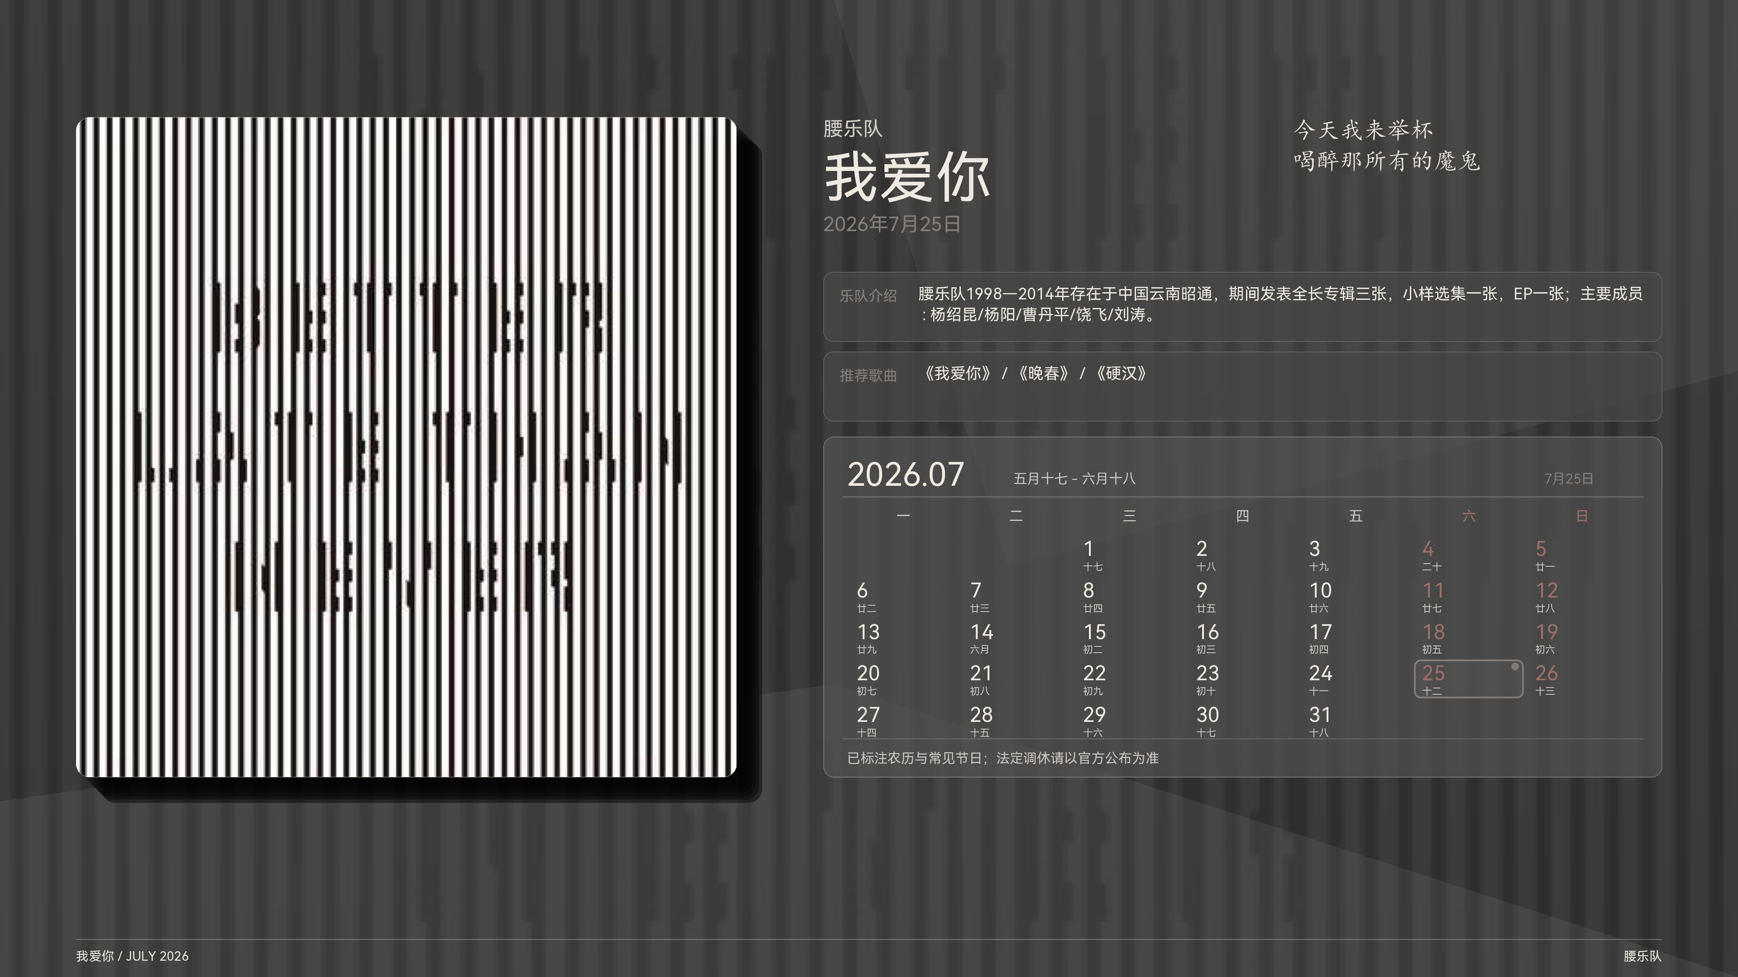1738x977 pixels.
Task: Click footer text 我爱你 / JULY 2026
Action: (132, 956)
